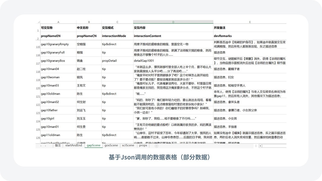Select cell gap10granaryBox

(x=58, y=61)
